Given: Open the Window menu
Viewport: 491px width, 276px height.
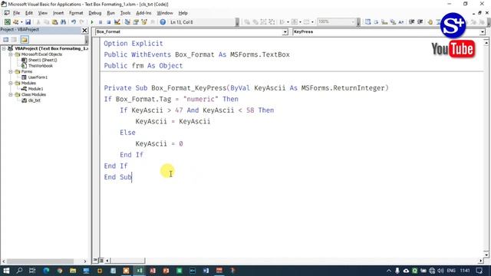Looking at the screenshot, I should point(165,13).
